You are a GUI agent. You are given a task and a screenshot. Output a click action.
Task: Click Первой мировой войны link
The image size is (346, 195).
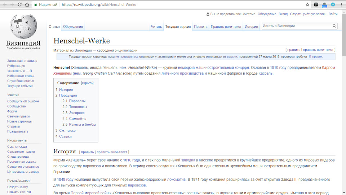coord(91,193)
